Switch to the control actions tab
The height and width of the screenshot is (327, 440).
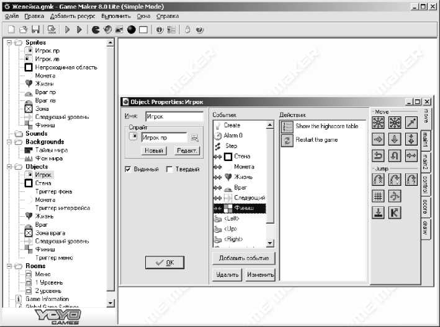(x=425, y=185)
